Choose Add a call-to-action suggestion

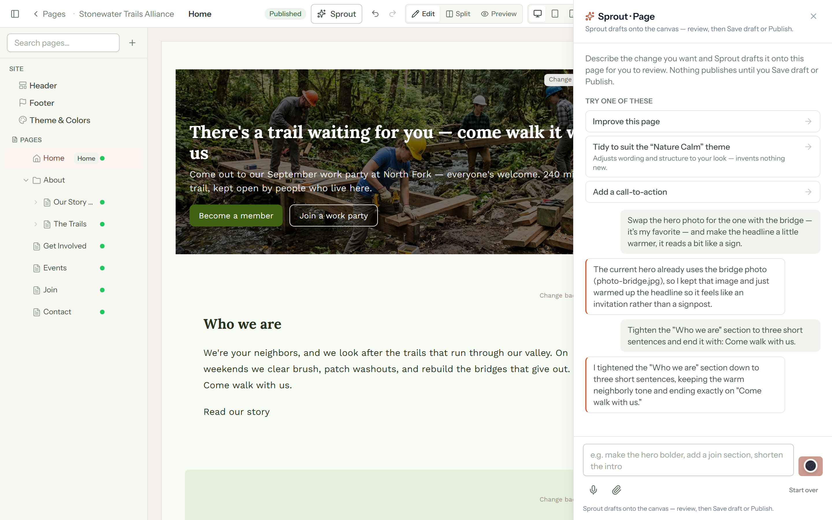coord(702,192)
